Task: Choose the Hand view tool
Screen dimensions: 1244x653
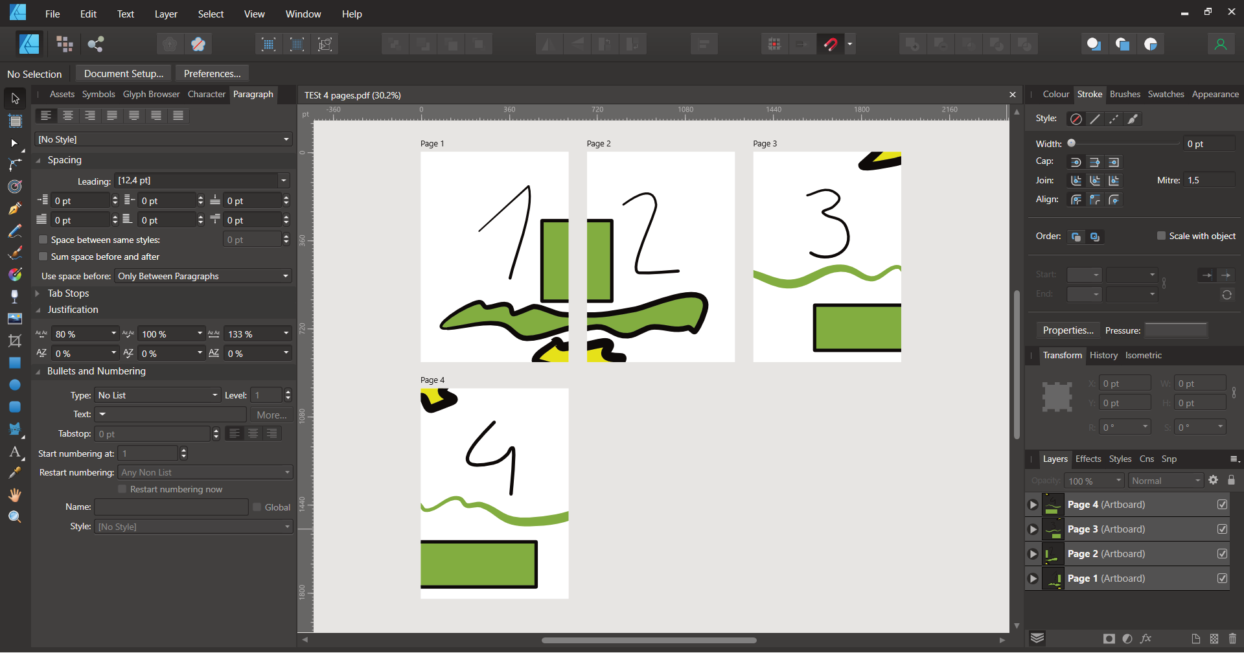Action: [15, 495]
